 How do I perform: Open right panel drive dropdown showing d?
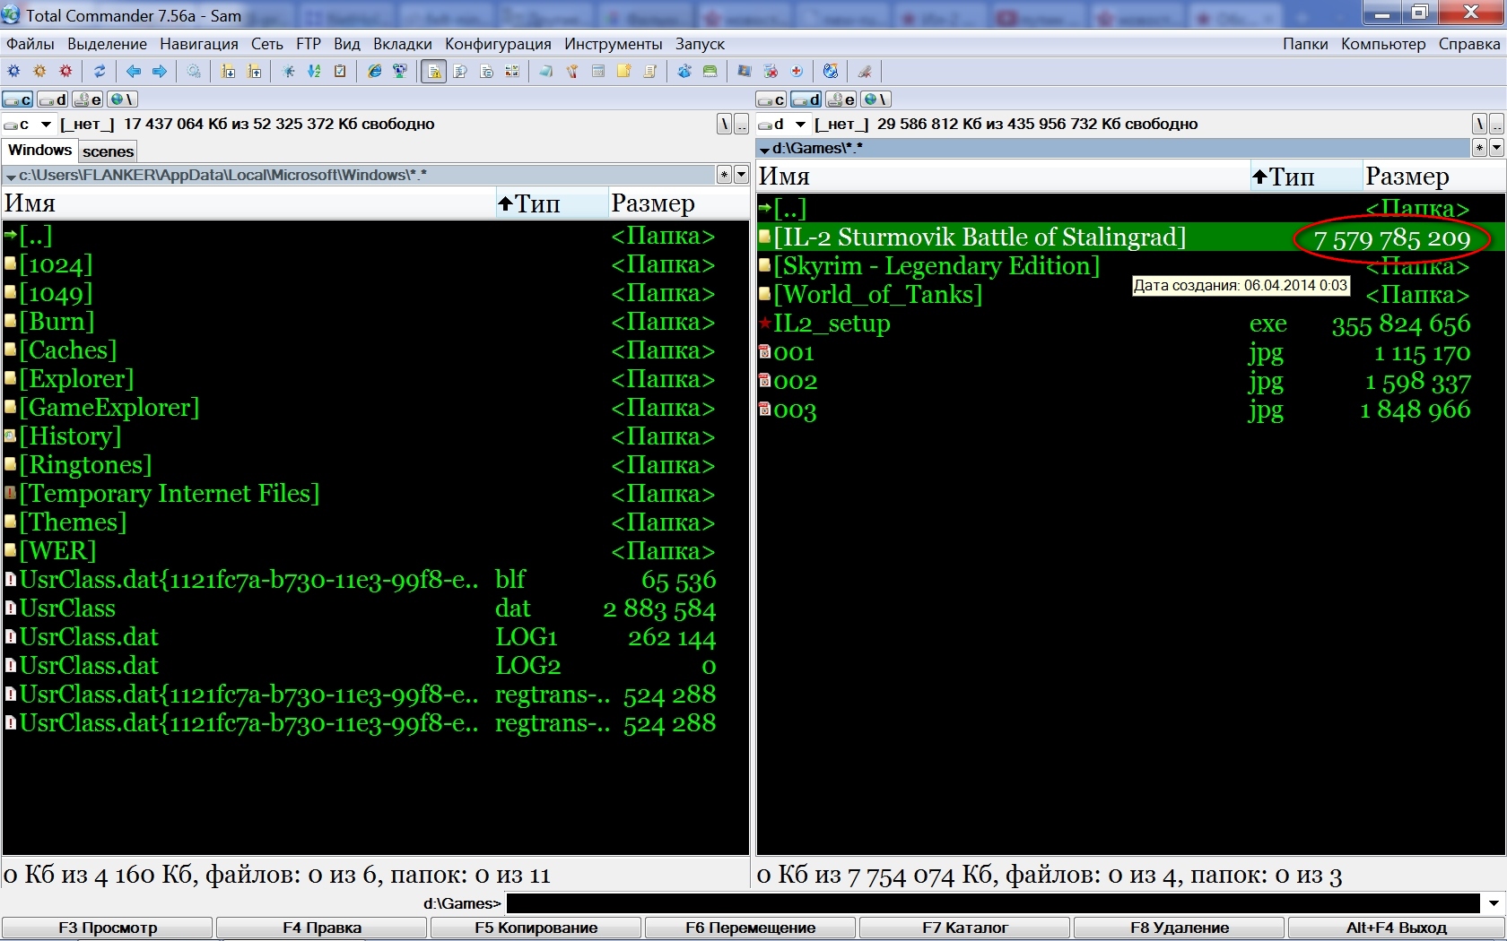coord(784,125)
